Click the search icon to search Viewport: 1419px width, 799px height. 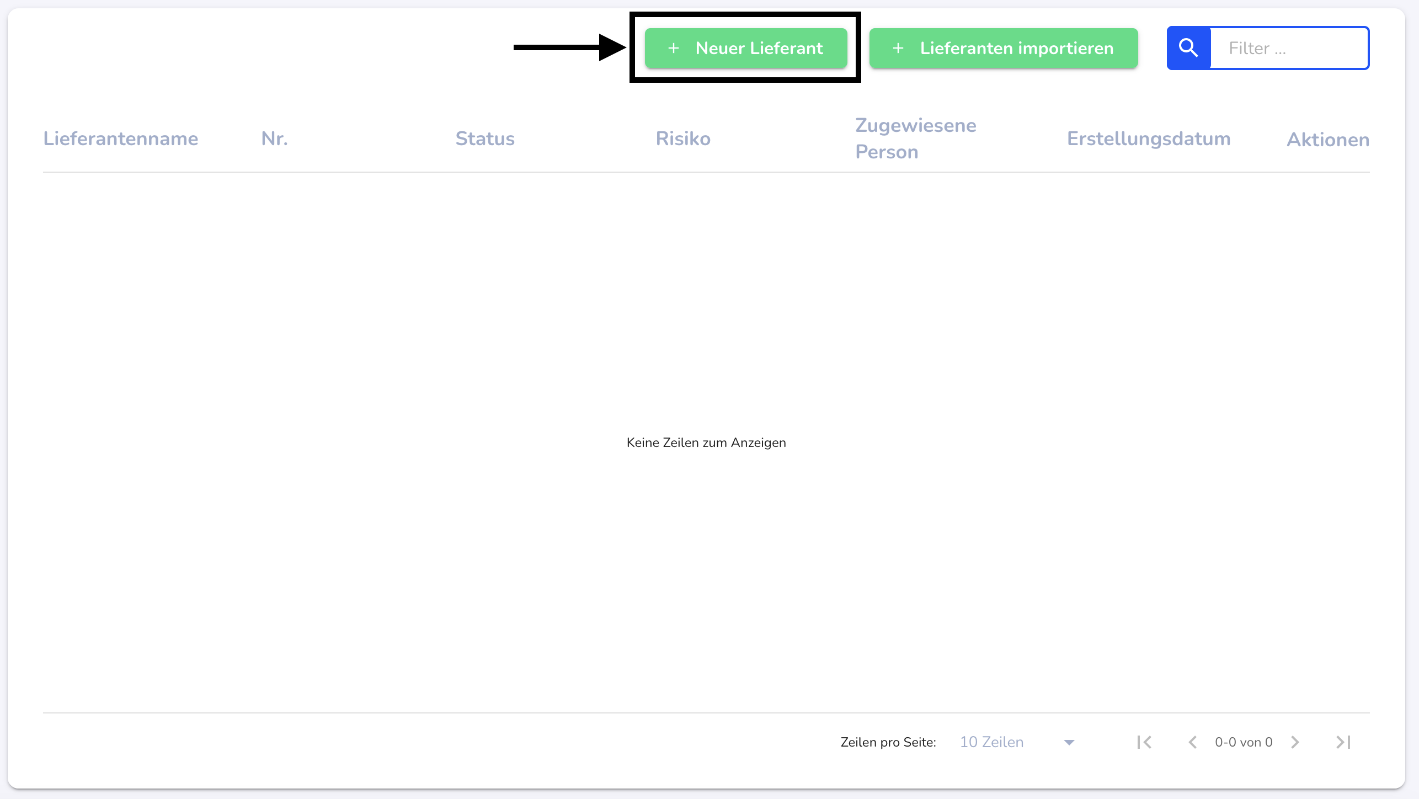pyautogui.click(x=1188, y=48)
